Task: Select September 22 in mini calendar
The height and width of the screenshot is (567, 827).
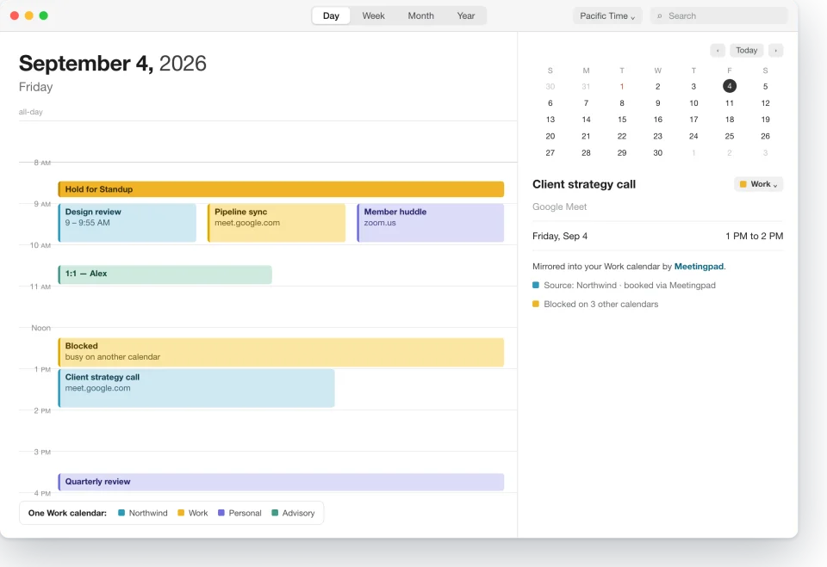Action: point(622,136)
